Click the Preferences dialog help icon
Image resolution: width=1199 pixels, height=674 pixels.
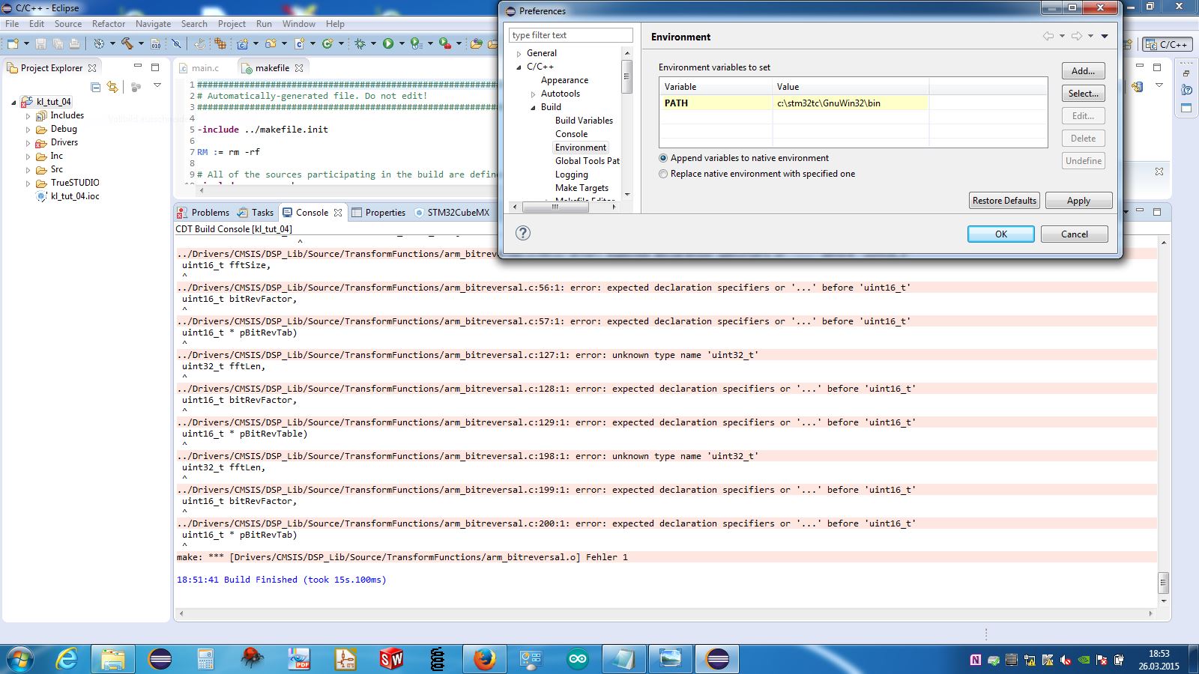[523, 233]
